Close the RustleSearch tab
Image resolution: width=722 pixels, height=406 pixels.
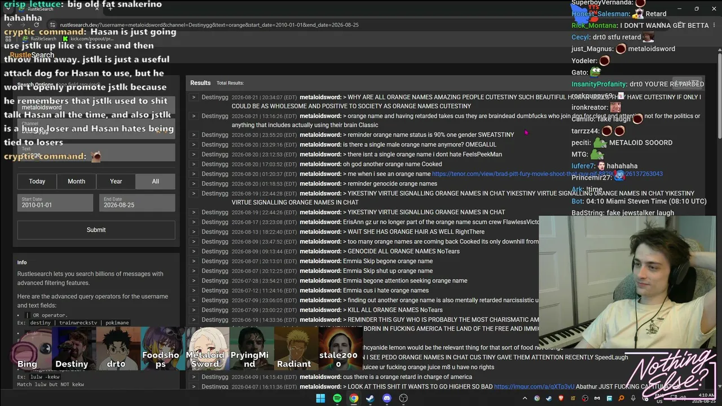[x=96, y=9]
